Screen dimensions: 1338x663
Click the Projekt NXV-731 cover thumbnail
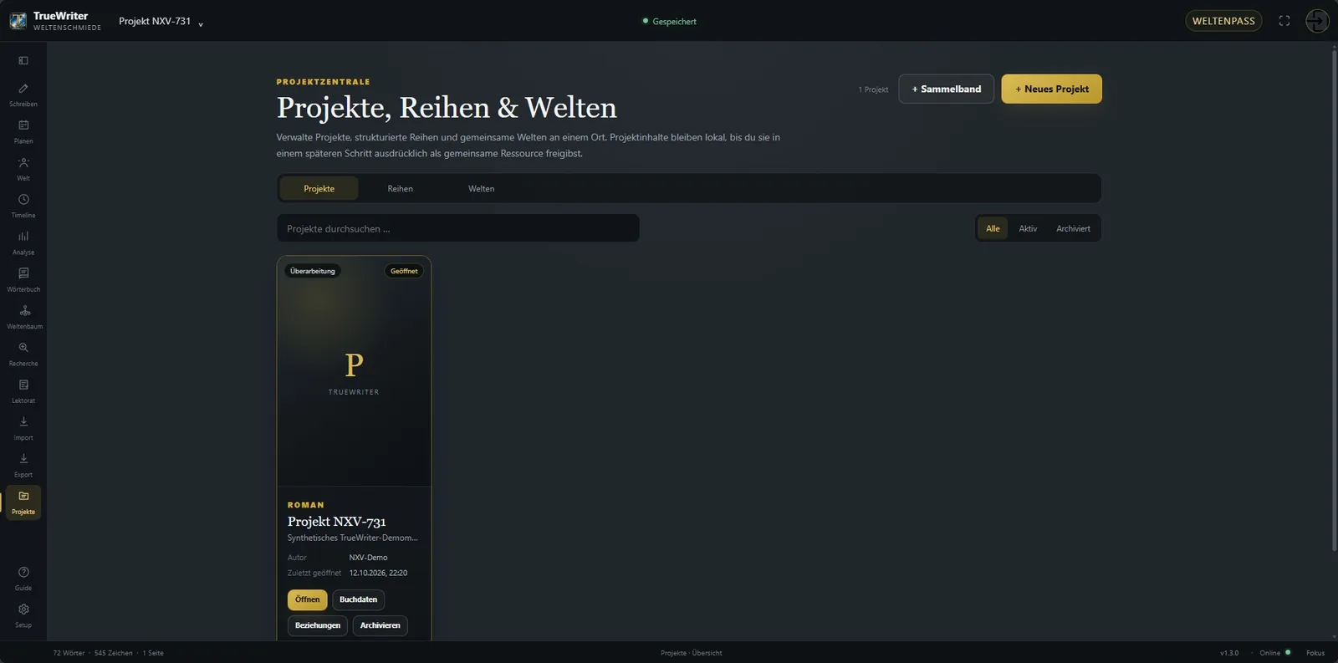point(354,371)
